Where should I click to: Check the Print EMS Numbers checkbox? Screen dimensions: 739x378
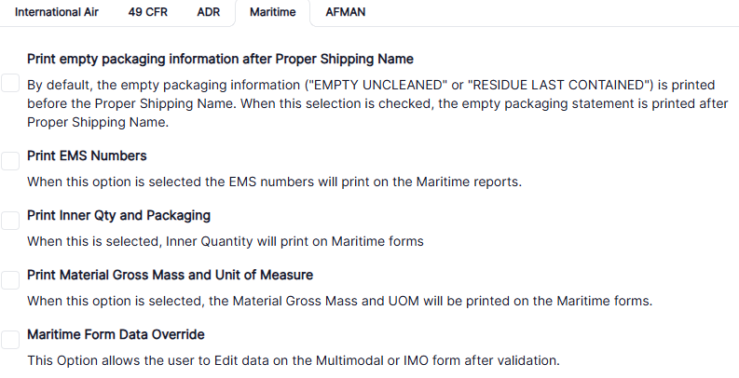point(10,161)
